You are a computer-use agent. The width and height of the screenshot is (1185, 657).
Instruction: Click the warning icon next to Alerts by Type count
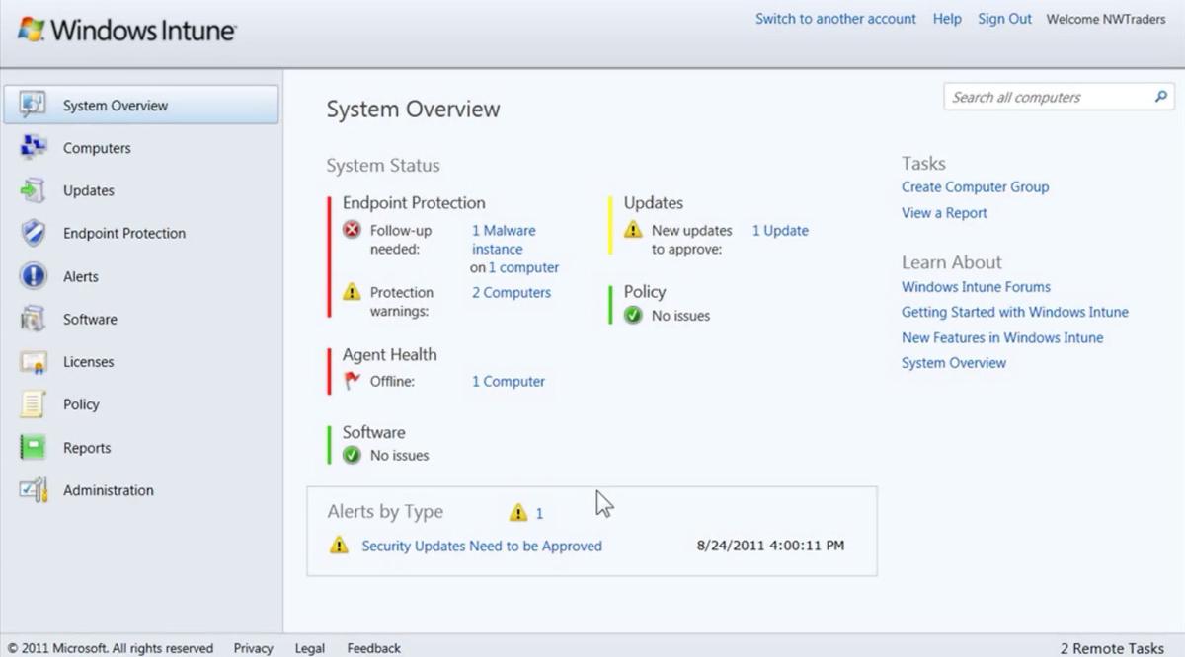[x=518, y=513]
